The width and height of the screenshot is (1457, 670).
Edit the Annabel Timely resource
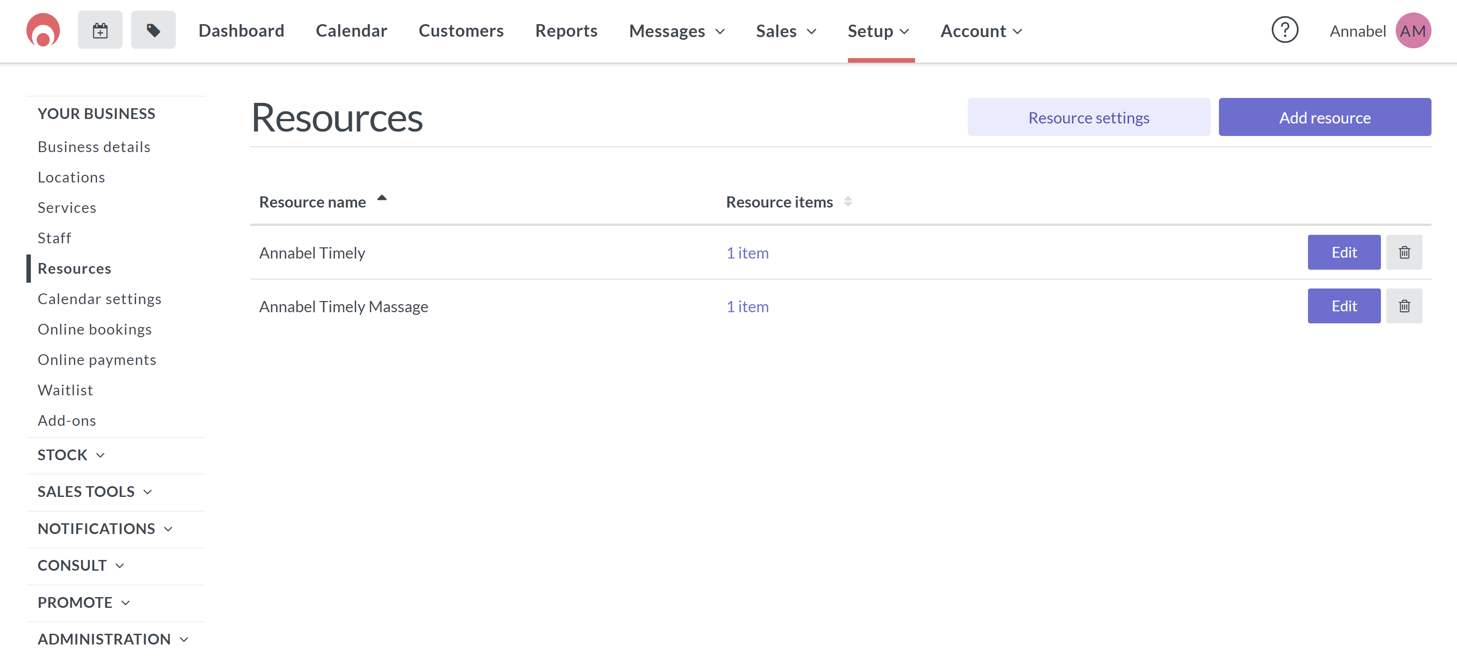(x=1343, y=252)
